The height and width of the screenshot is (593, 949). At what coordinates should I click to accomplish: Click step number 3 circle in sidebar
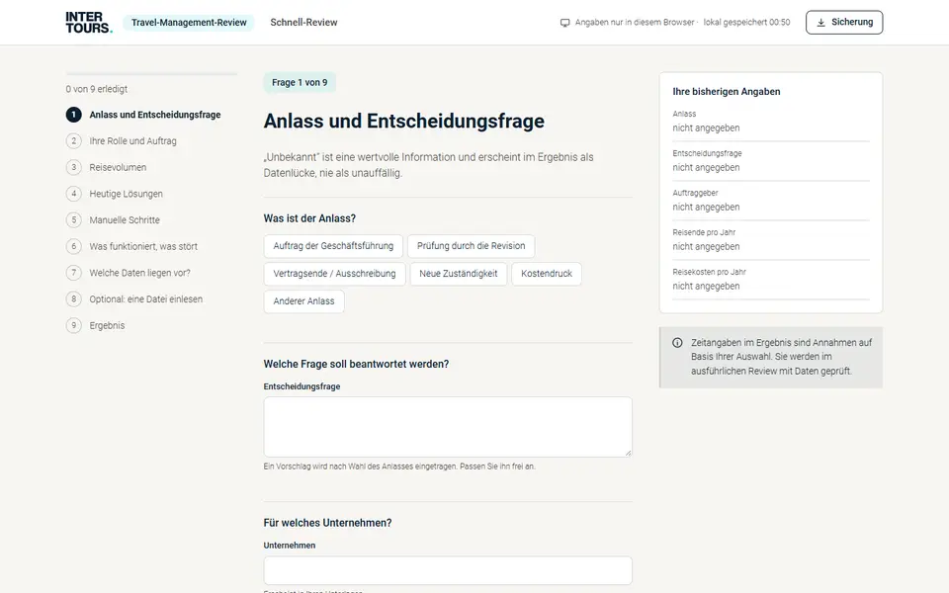(74, 167)
